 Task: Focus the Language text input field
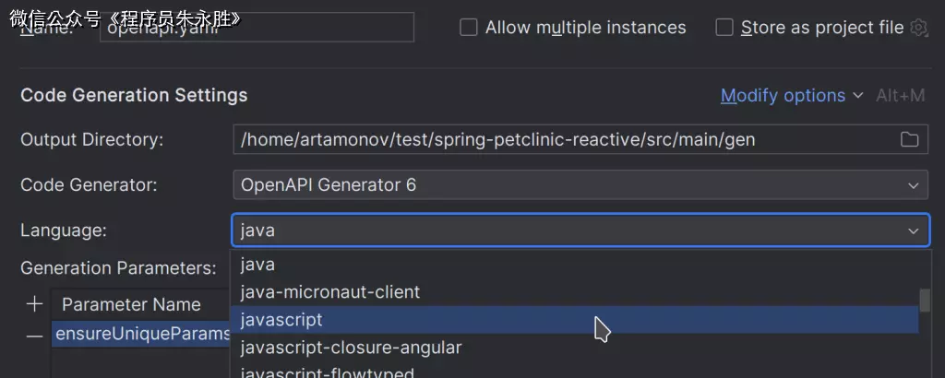(x=554, y=230)
